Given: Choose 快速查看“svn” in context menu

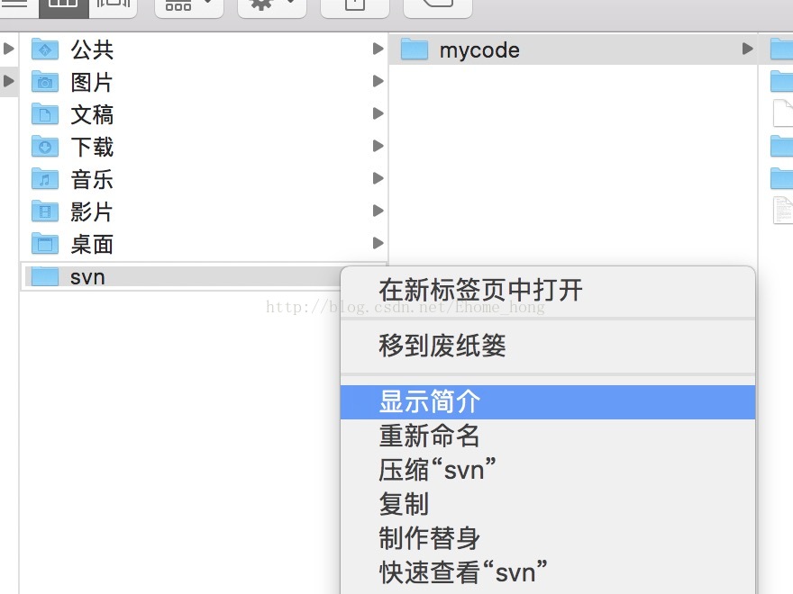Looking at the screenshot, I should (548, 571).
